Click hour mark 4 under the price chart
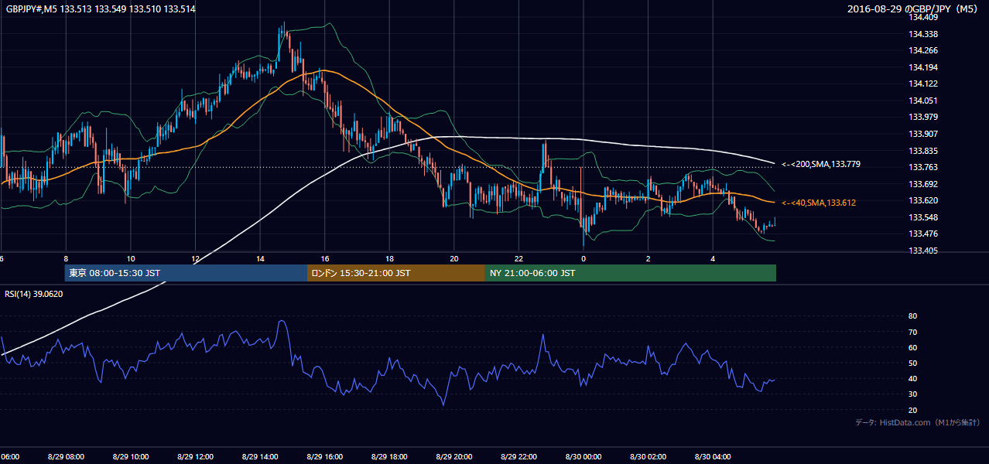This screenshot has height=464, width=989. coord(713,258)
